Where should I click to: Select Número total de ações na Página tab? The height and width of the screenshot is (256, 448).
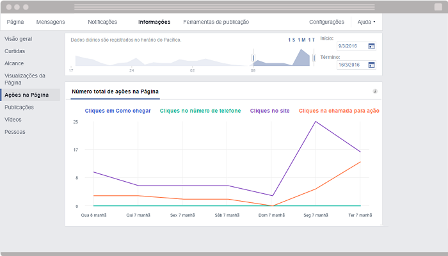[115, 92]
